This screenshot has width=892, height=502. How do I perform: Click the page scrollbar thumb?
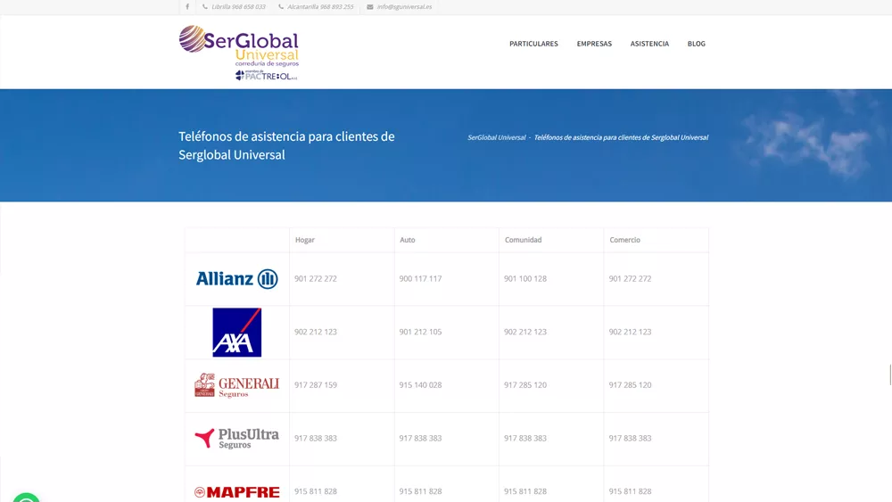tap(890, 375)
